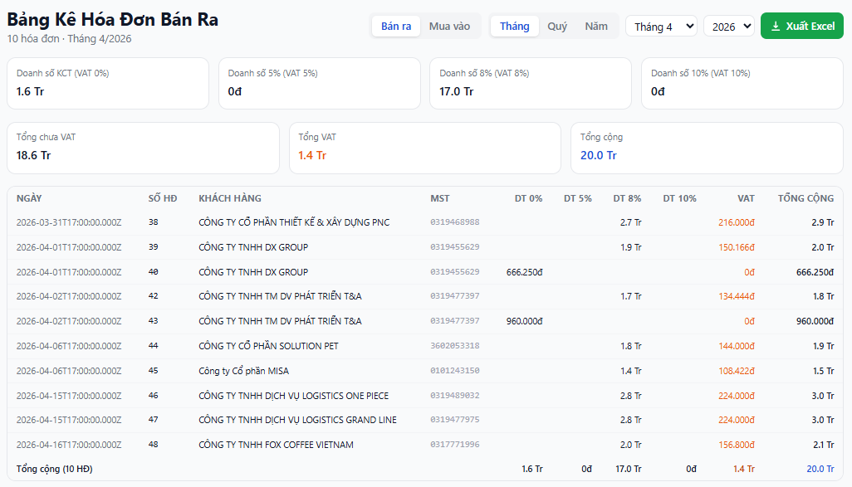Click the DT 10% column header
The width and height of the screenshot is (852, 487).
coord(680,198)
